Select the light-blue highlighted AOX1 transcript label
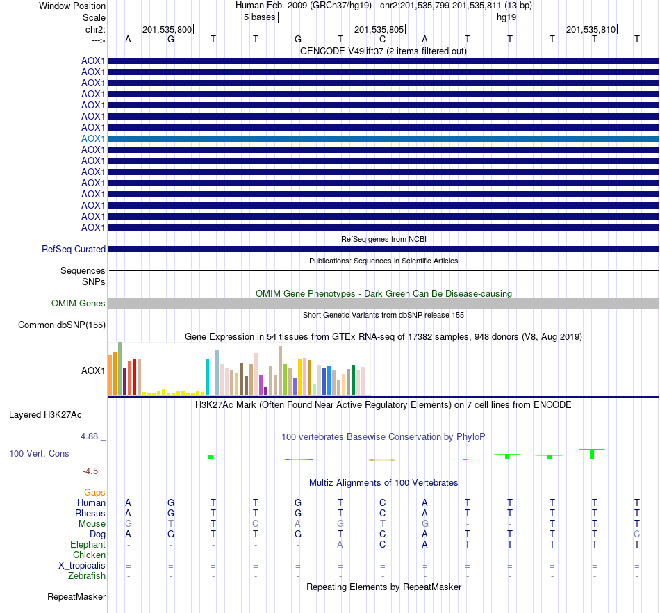This screenshot has height=613, width=660. (93, 138)
